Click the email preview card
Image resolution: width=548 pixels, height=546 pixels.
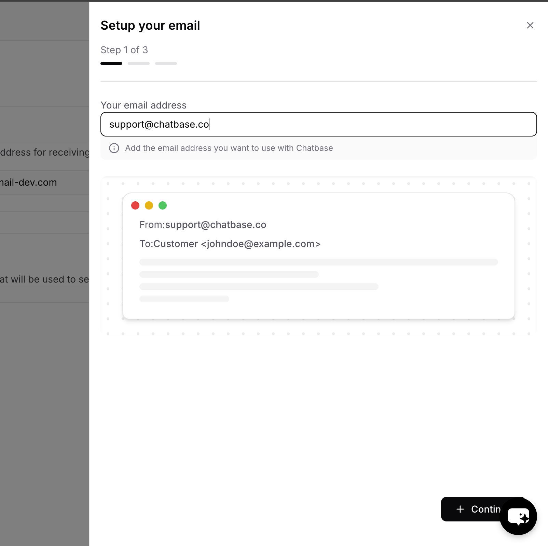pos(318,256)
